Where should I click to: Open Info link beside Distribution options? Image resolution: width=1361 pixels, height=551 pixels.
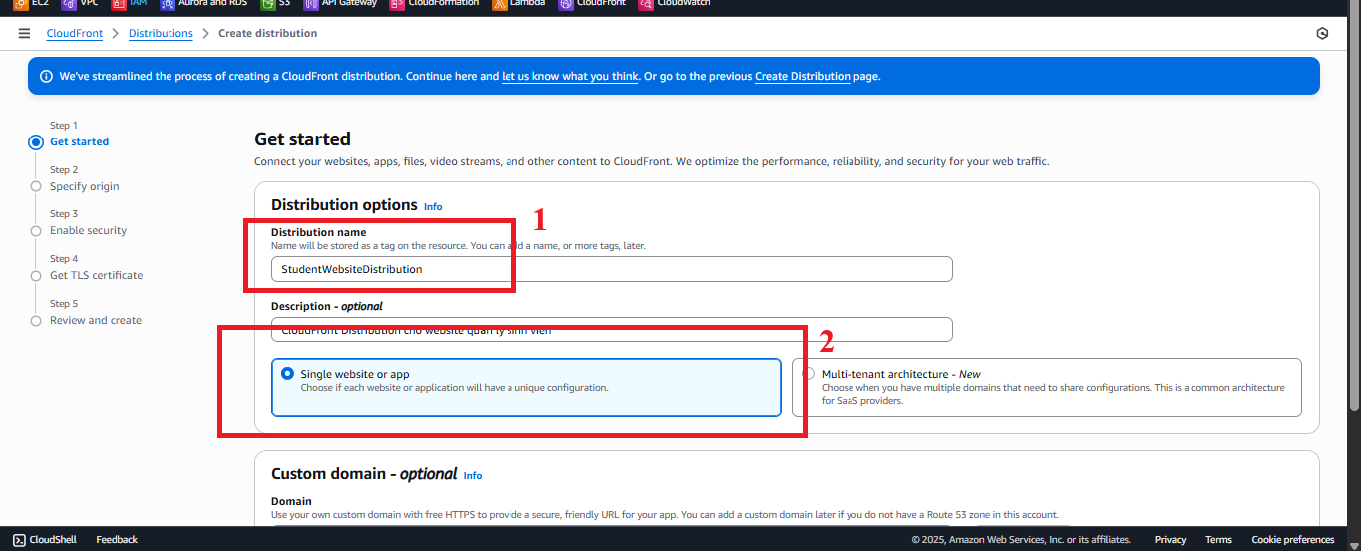click(x=433, y=206)
